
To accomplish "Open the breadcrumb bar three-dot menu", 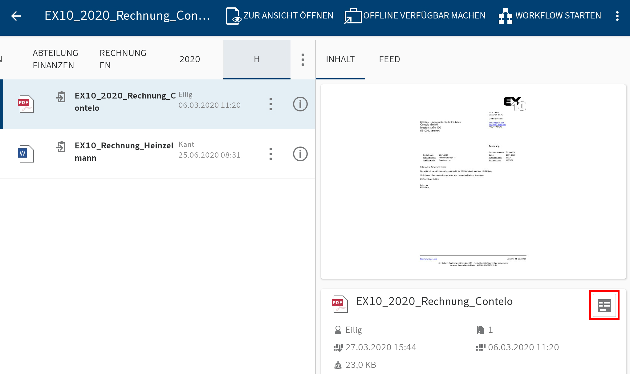I will [x=303, y=60].
